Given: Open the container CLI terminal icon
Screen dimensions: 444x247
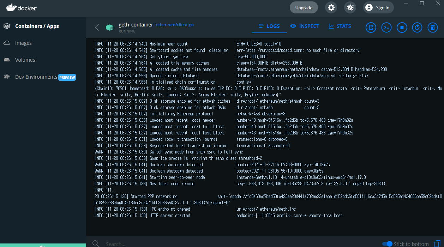Looking at the screenshot, I should pyautogui.click(x=386, y=27).
